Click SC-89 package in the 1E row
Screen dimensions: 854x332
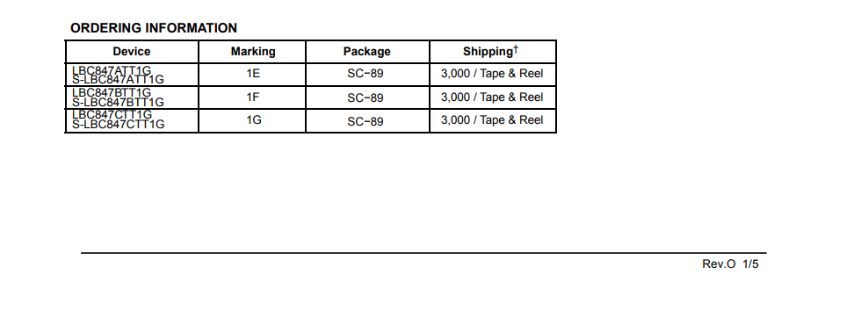pos(365,74)
